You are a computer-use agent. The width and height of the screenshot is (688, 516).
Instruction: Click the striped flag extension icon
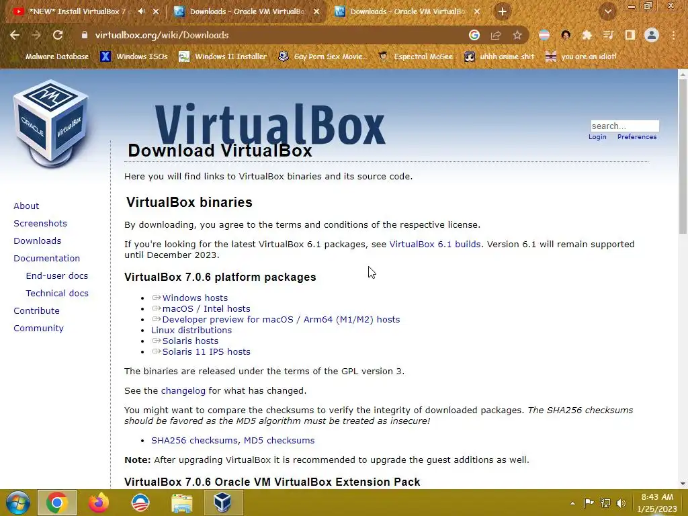[544, 35]
